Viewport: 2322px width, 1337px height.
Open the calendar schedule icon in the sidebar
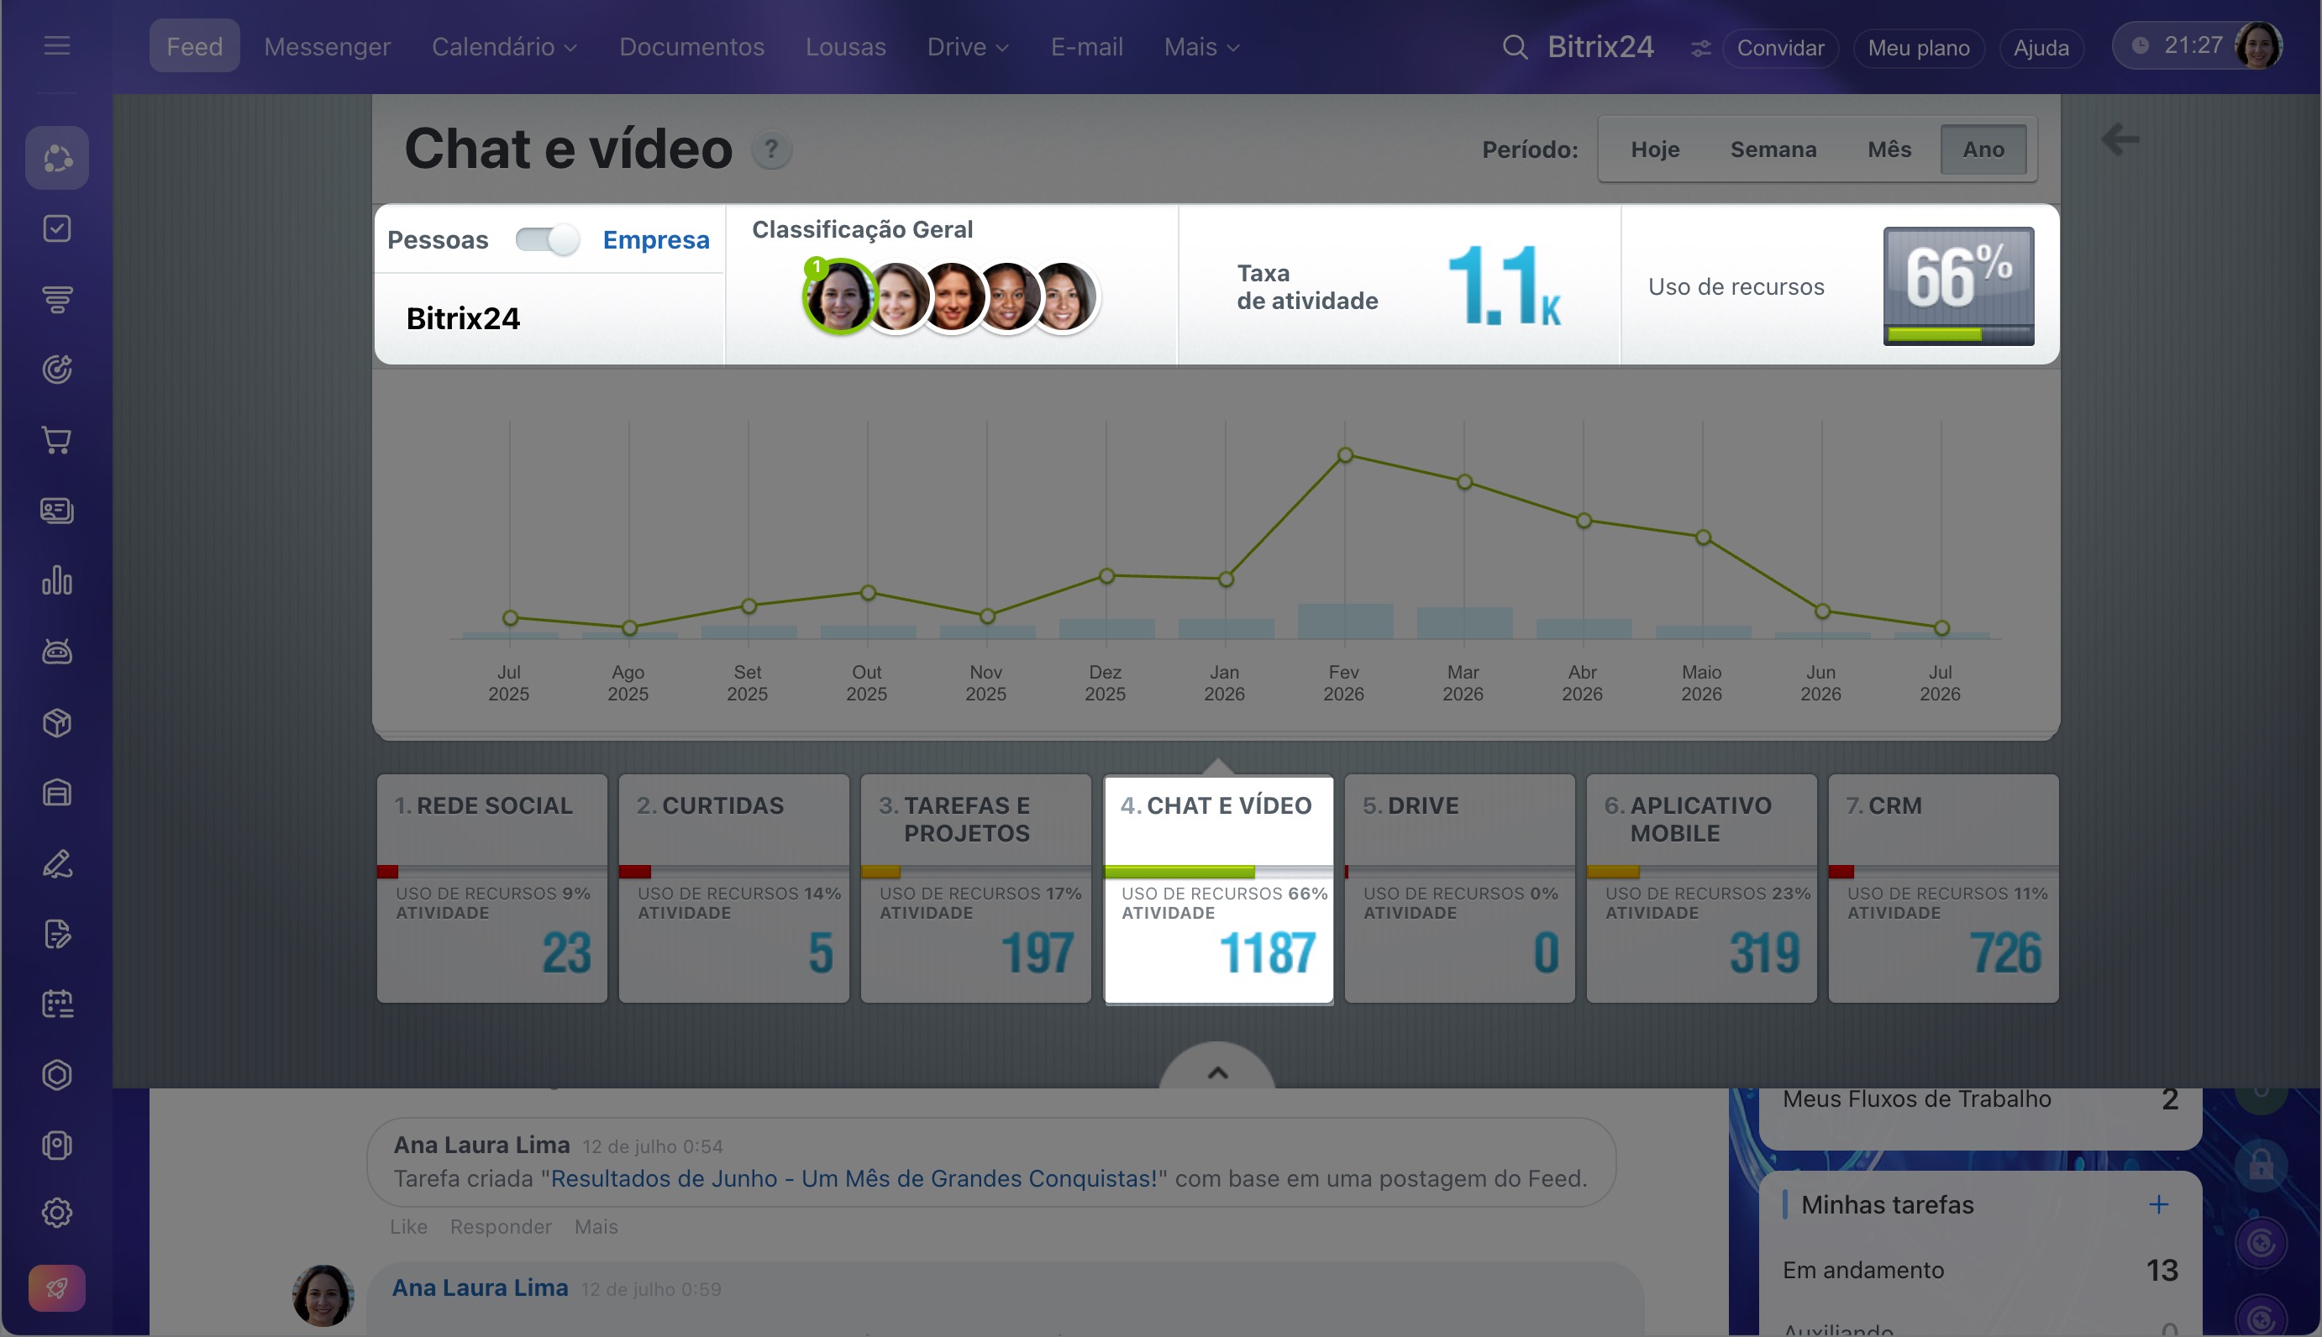tap(57, 1004)
